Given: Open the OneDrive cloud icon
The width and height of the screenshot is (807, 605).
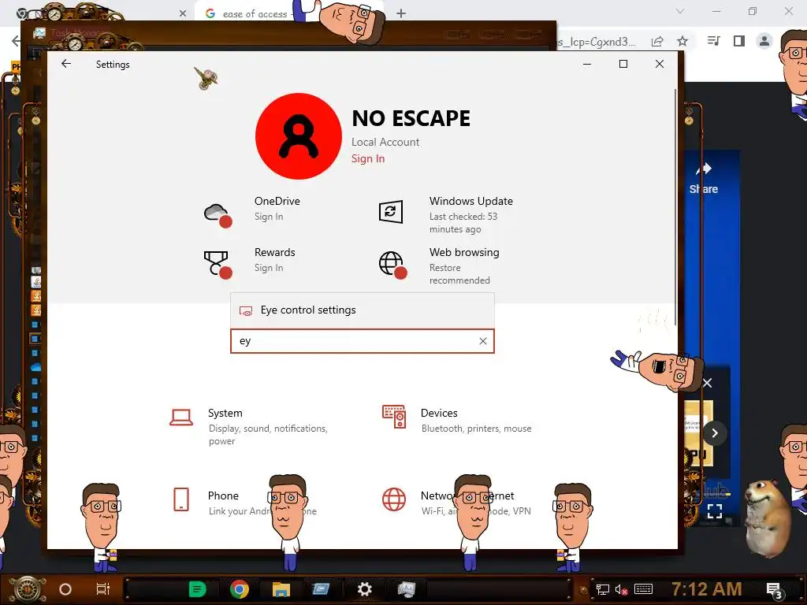Looking at the screenshot, I should [x=218, y=214].
